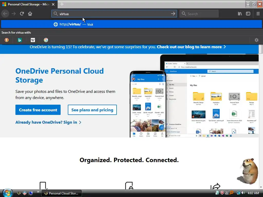This screenshot has width=263, height=197.
Task: Search with DuckDuckGo engine icon
Action: (x=7, y=40)
